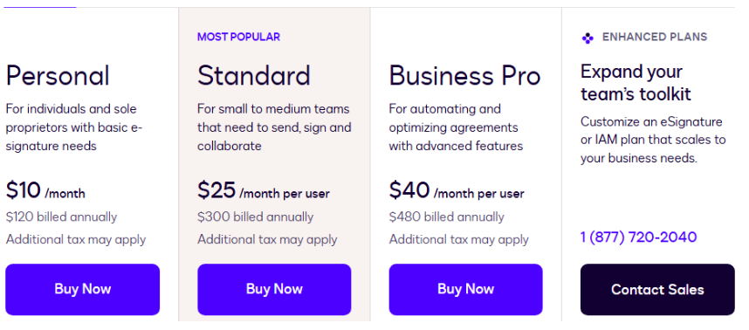Select the Standard plan heading
The image size is (749, 330).
click(x=254, y=75)
